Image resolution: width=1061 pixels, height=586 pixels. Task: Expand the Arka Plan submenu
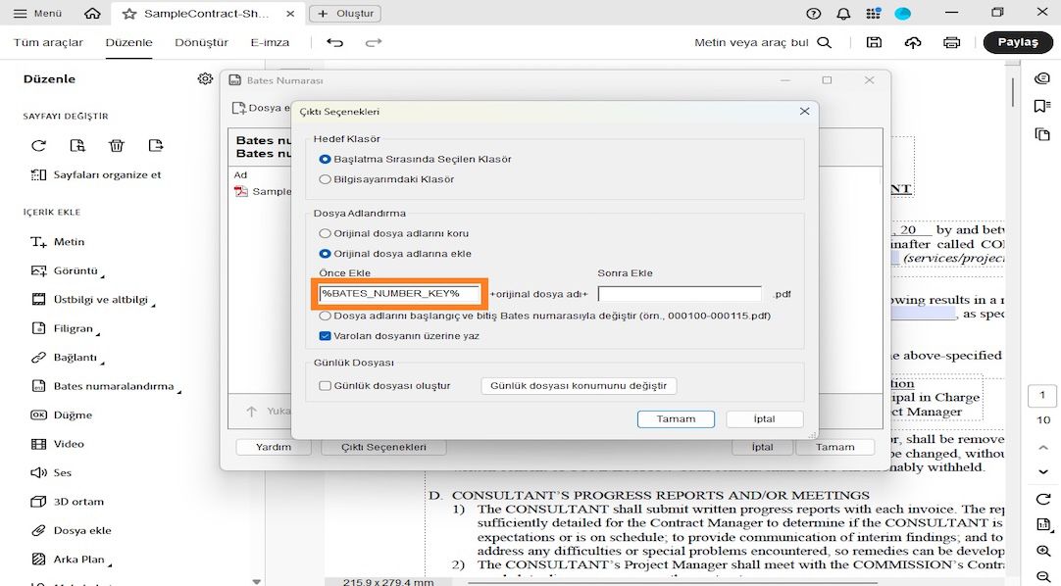point(110,563)
